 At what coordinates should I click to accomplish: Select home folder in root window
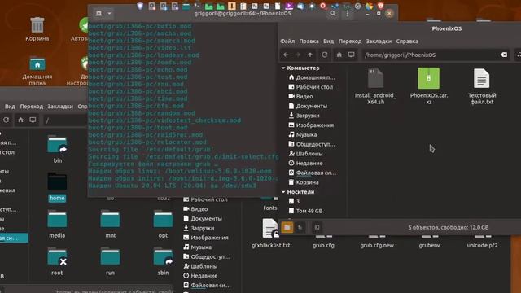click(x=57, y=187)
